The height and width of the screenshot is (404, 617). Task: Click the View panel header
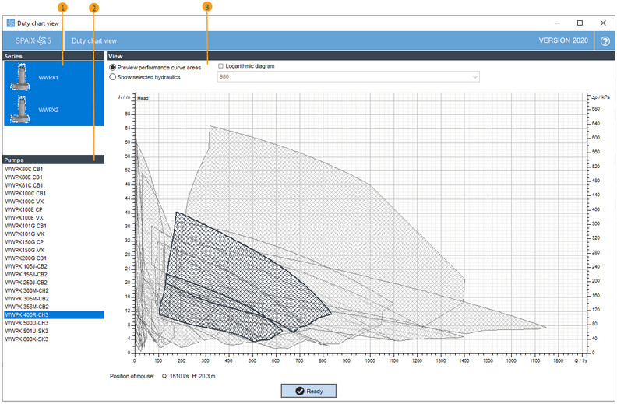click(361, 56)
